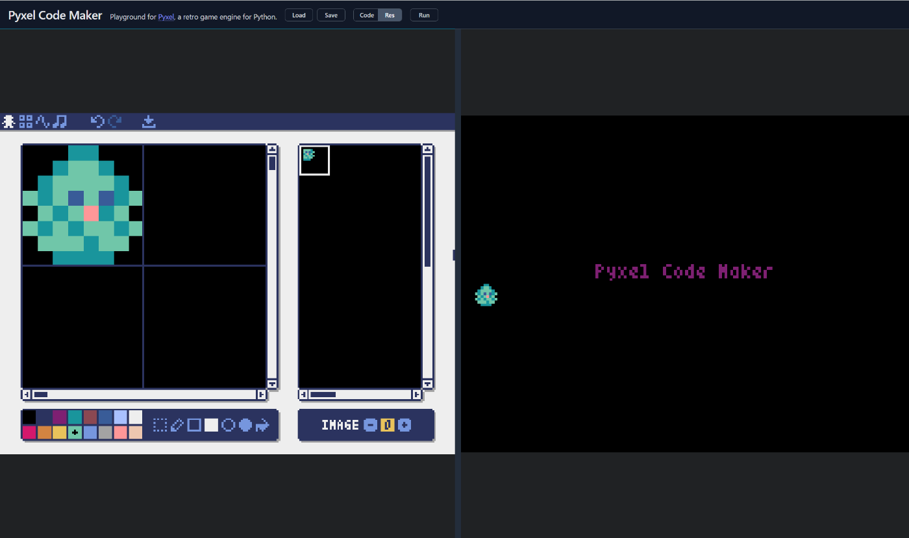909x538 pixels.
Task: Click the undo arrow icon
Action: point(97,121)
